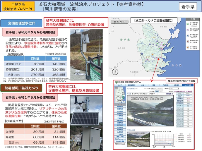Click the ダム icon on the small prefecture map
Image resolution: width=202 pixels, height=151 pixels.
coord(124,102)
